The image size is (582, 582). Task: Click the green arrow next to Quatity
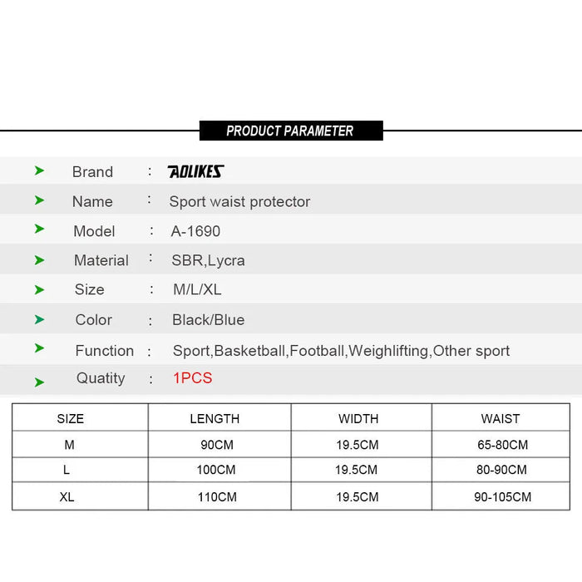[39, 382]
